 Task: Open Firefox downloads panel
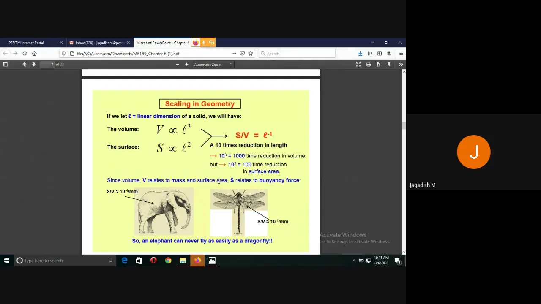pos(360,54)
